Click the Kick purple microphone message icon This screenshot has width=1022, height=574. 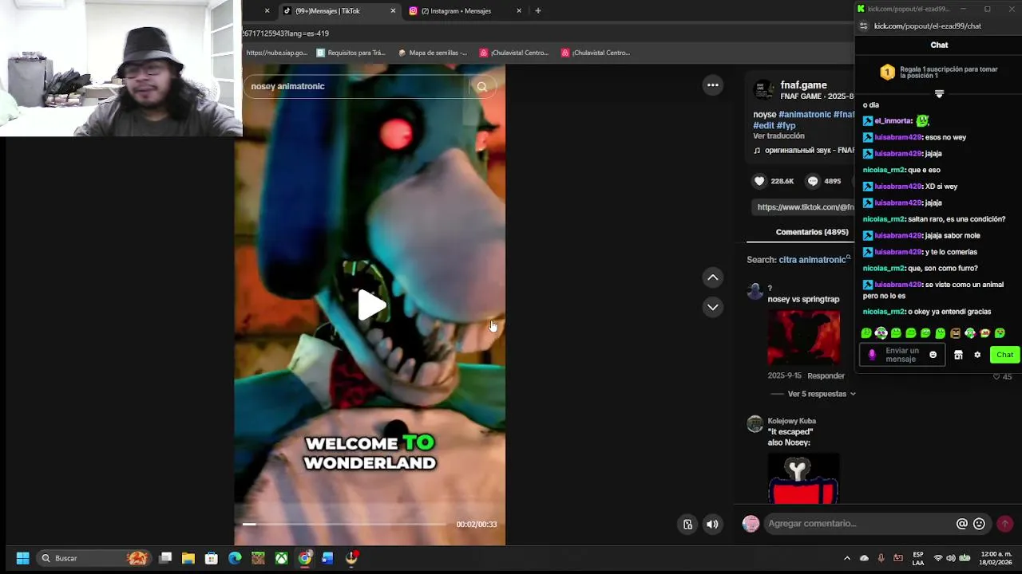coord(872,355)
